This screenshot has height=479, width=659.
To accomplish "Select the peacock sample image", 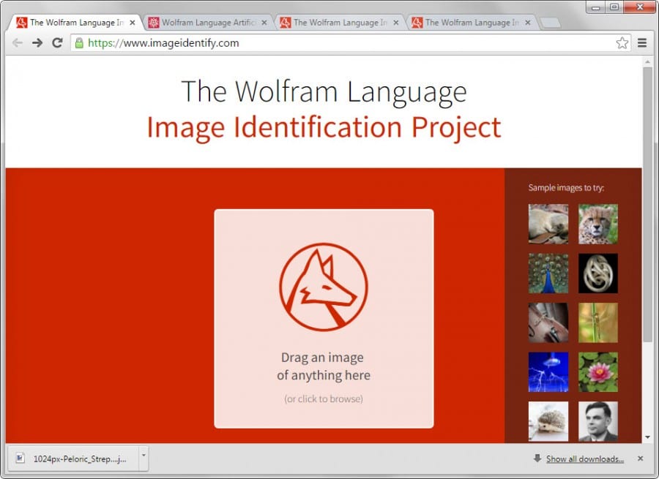I will tap(548, 274).
